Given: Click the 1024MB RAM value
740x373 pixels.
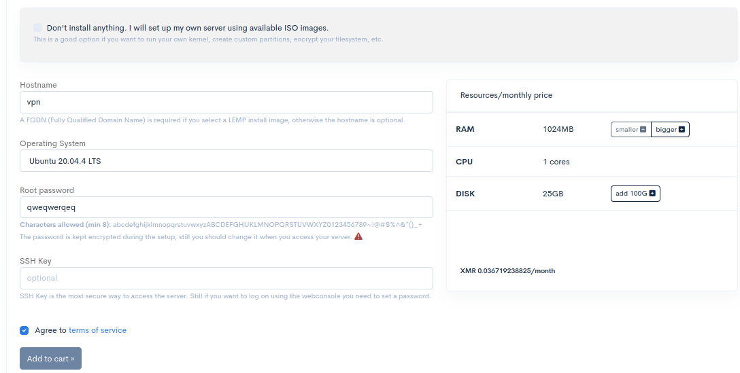Looking at the screenshot, I should 558,129.
